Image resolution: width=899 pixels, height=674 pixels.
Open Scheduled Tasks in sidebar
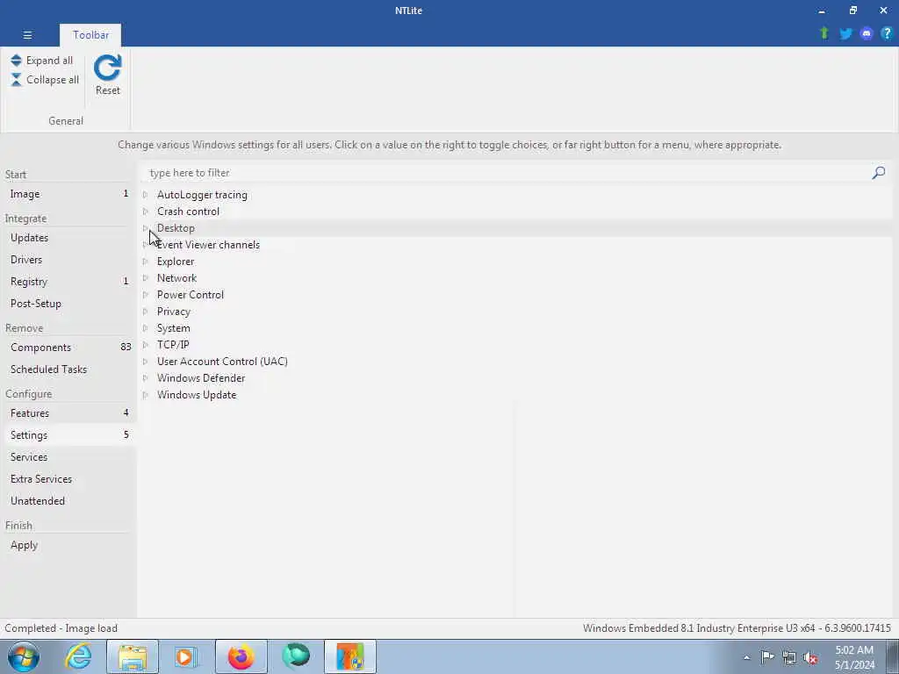[68, 369]
